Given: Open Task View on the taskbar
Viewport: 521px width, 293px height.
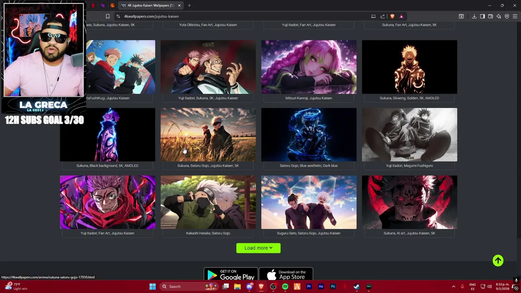Looking at the screenshot, I should tap(225, 286).
